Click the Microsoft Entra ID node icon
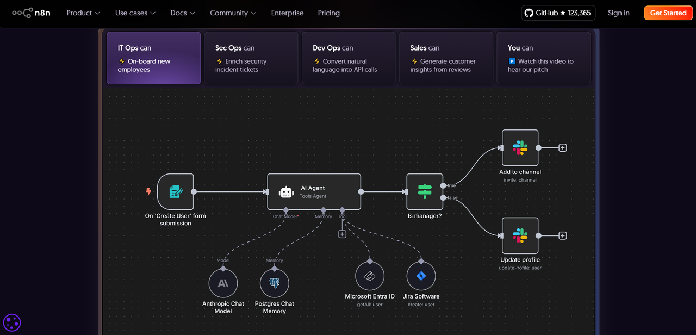This screenshot has height=335, width=696. pyautogui.click(x=370, y=276)
